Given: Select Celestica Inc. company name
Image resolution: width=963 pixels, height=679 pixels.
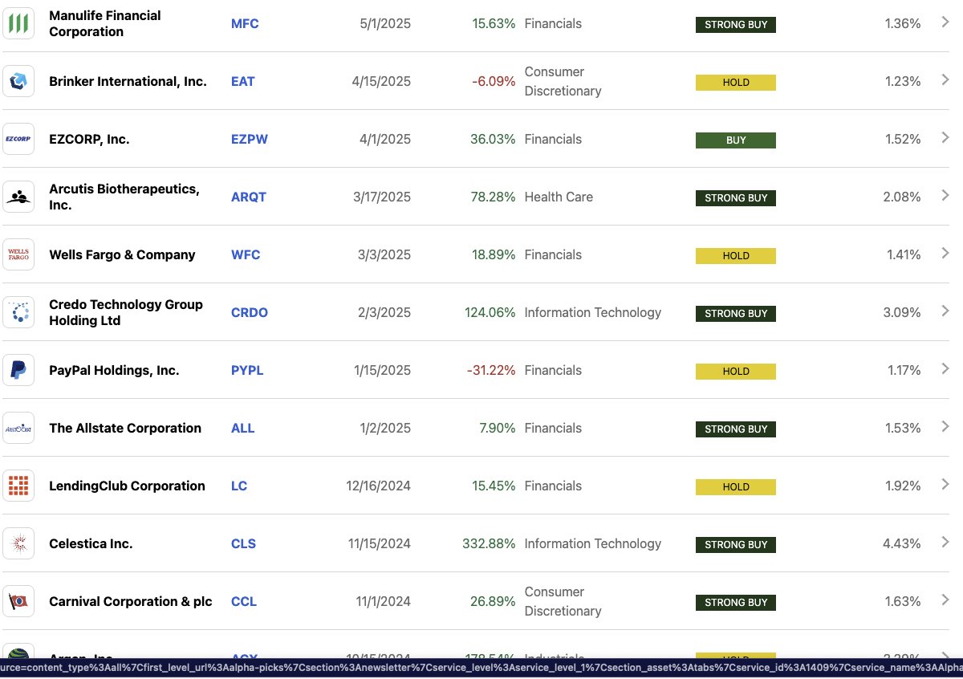Looking at the screenshot, I should (x=91, y=544).
